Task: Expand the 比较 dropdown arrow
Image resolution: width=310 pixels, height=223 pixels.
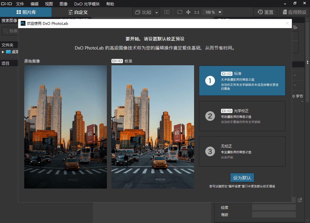Action: point(157,12)
